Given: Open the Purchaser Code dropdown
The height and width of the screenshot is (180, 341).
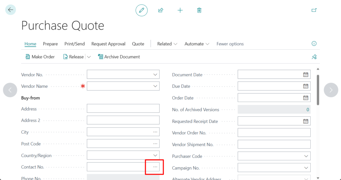Looking at the screenshot, I should tap(306, 156).
